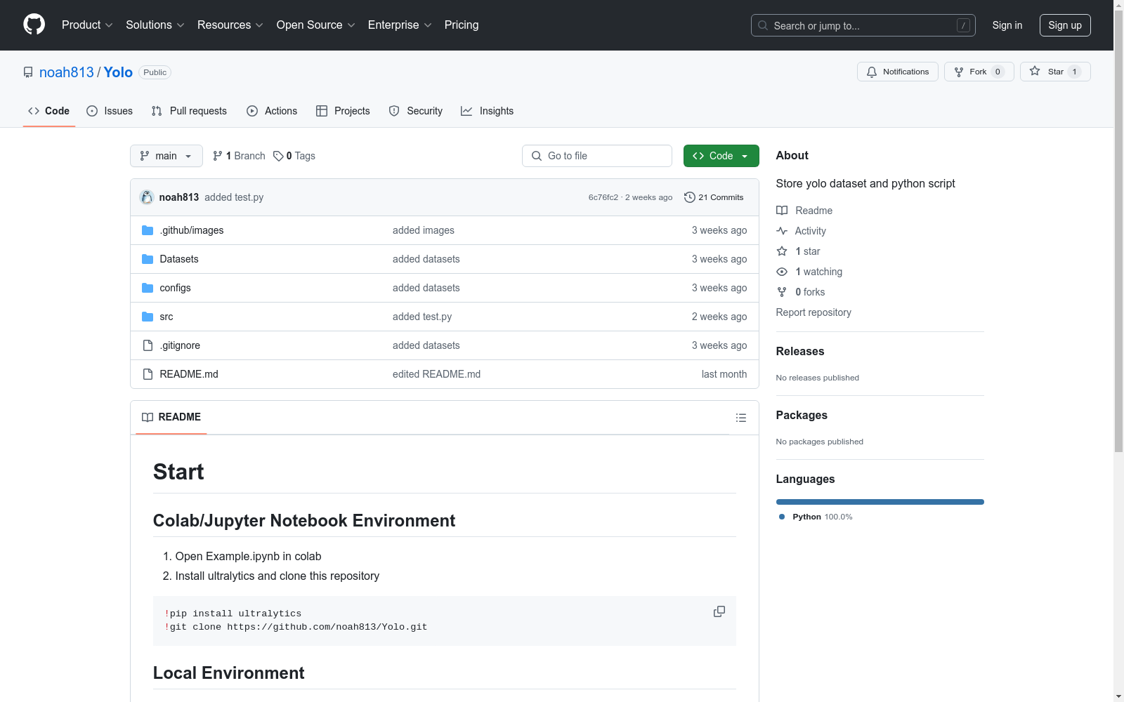Expand the Open Source menu
The image size is (1124, 702).
(x=316, y=25)
